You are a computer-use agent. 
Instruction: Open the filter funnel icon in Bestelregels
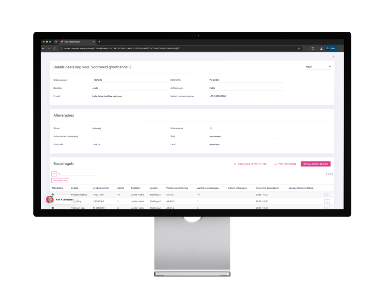[x=54, y=174]
